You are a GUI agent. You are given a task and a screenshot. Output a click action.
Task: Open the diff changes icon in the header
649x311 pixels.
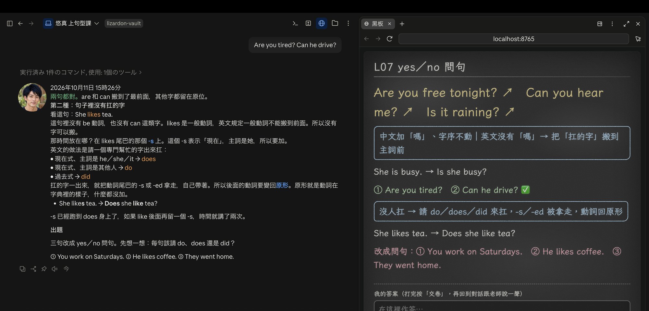coord(308,23)
